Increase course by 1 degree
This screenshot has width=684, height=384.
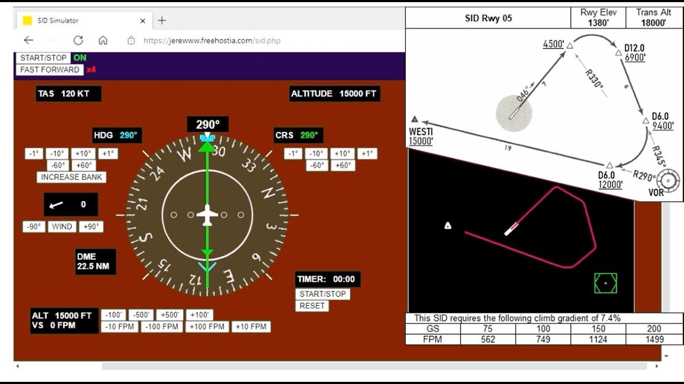[367, 154]
